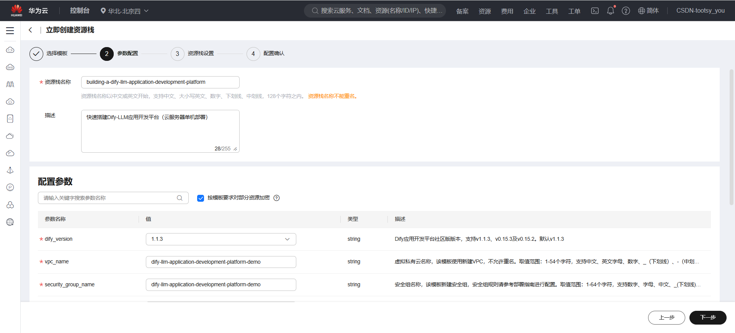This screenshot has height=333, width=735.
Task: Click the 上一步 button
Action: 666,318
